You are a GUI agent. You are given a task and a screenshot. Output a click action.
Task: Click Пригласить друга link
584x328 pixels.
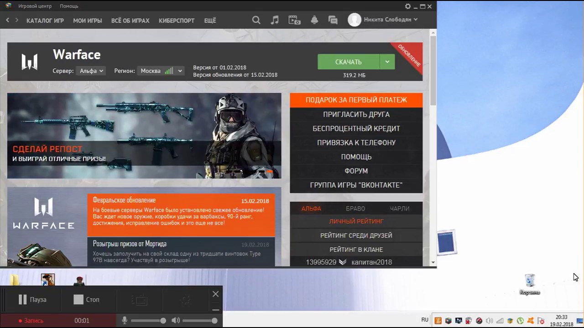[356, 114]
